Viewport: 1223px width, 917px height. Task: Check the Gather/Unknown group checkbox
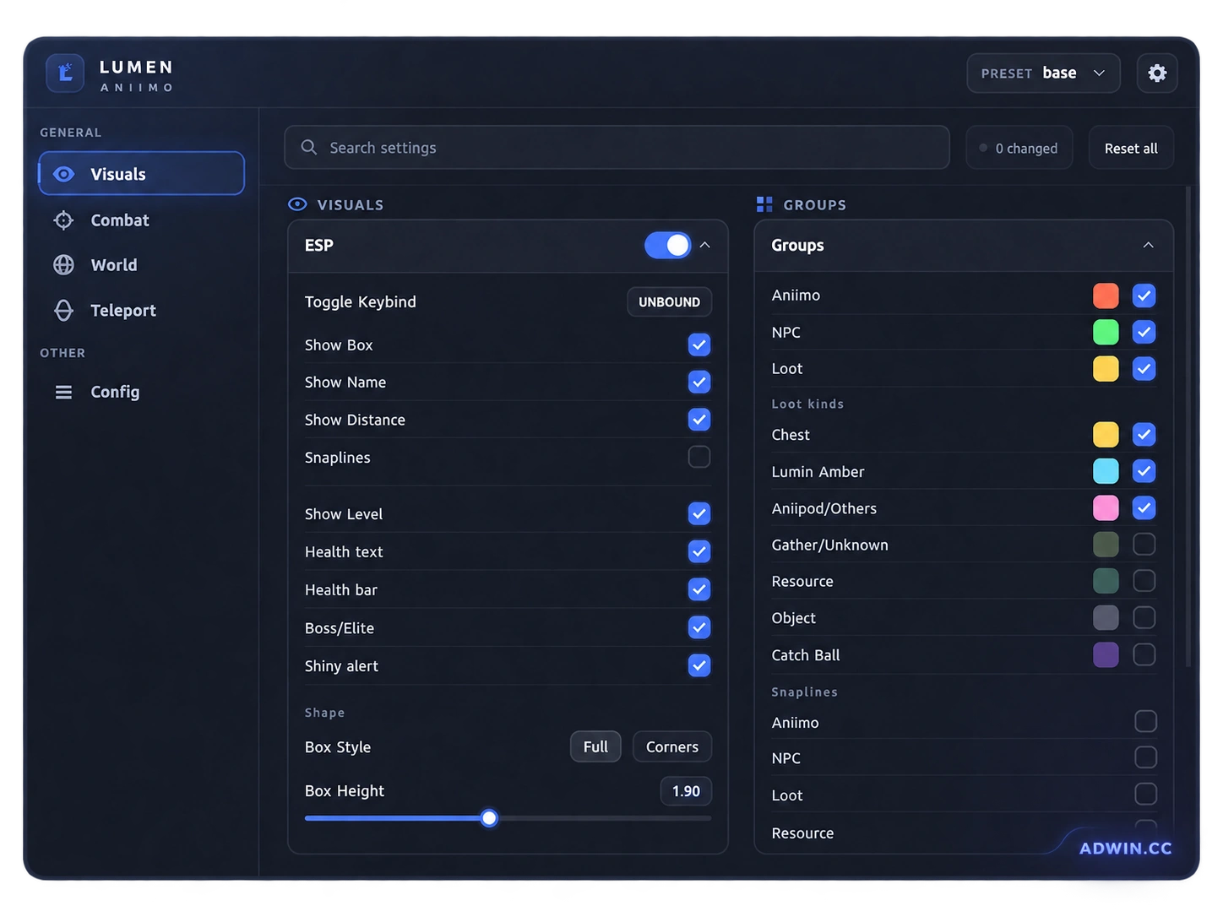coord(1144,545)
